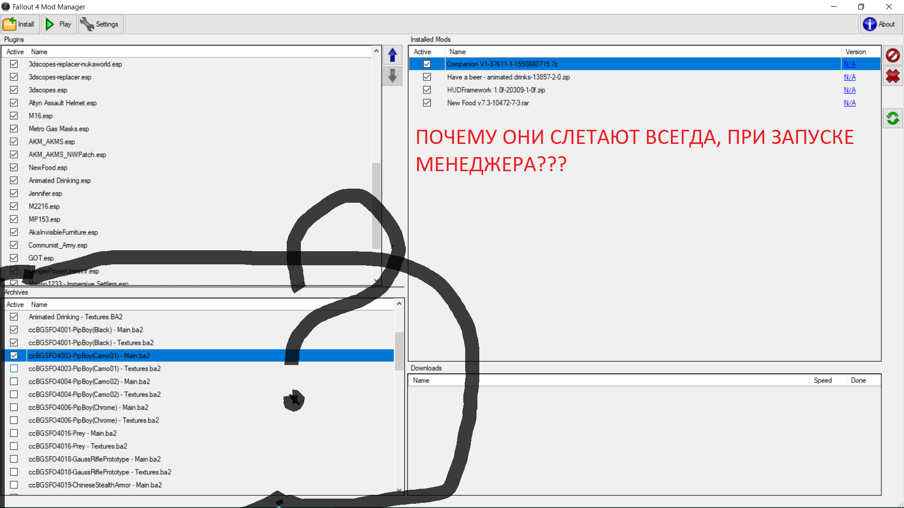904x508 pixels.
Task: Select Have a beer animated drinks mod
Action: [508, 77]
